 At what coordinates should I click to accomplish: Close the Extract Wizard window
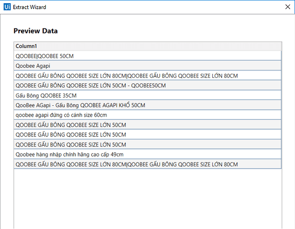[288, 7]
